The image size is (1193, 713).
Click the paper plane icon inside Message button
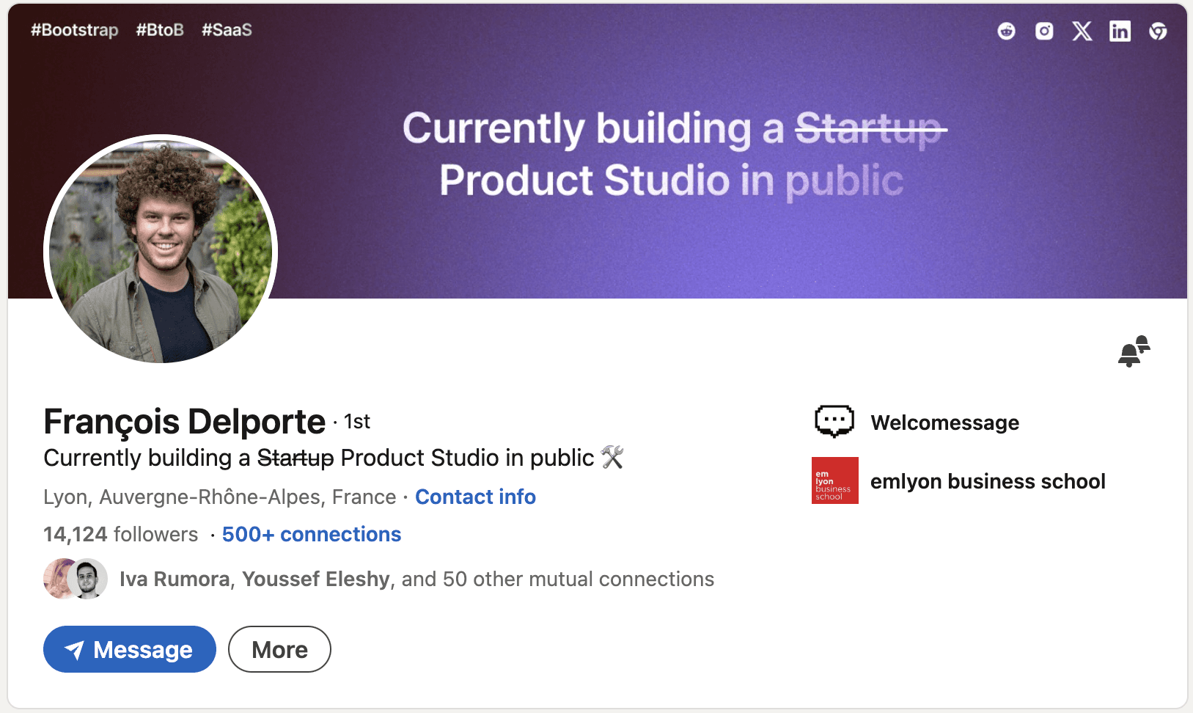pyautogui.click(x=76, y=648)
